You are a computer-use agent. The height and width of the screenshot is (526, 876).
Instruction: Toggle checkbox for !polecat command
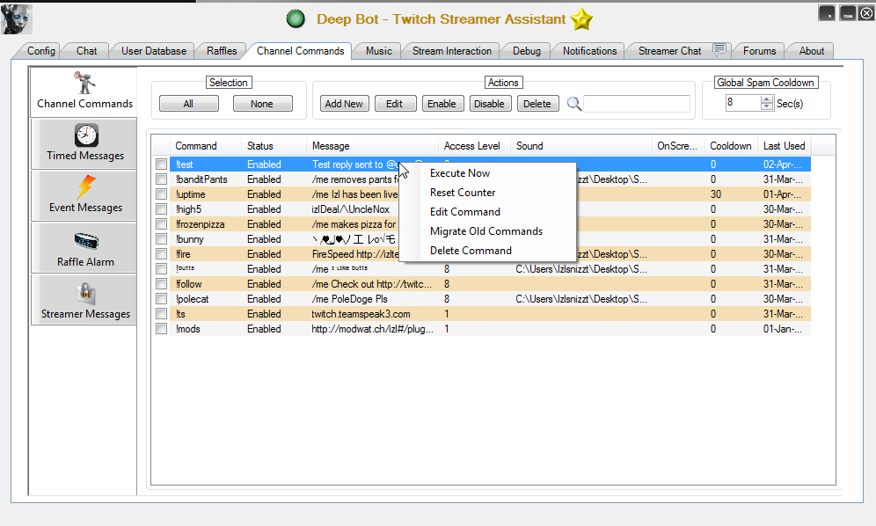[x=162, y=299]
